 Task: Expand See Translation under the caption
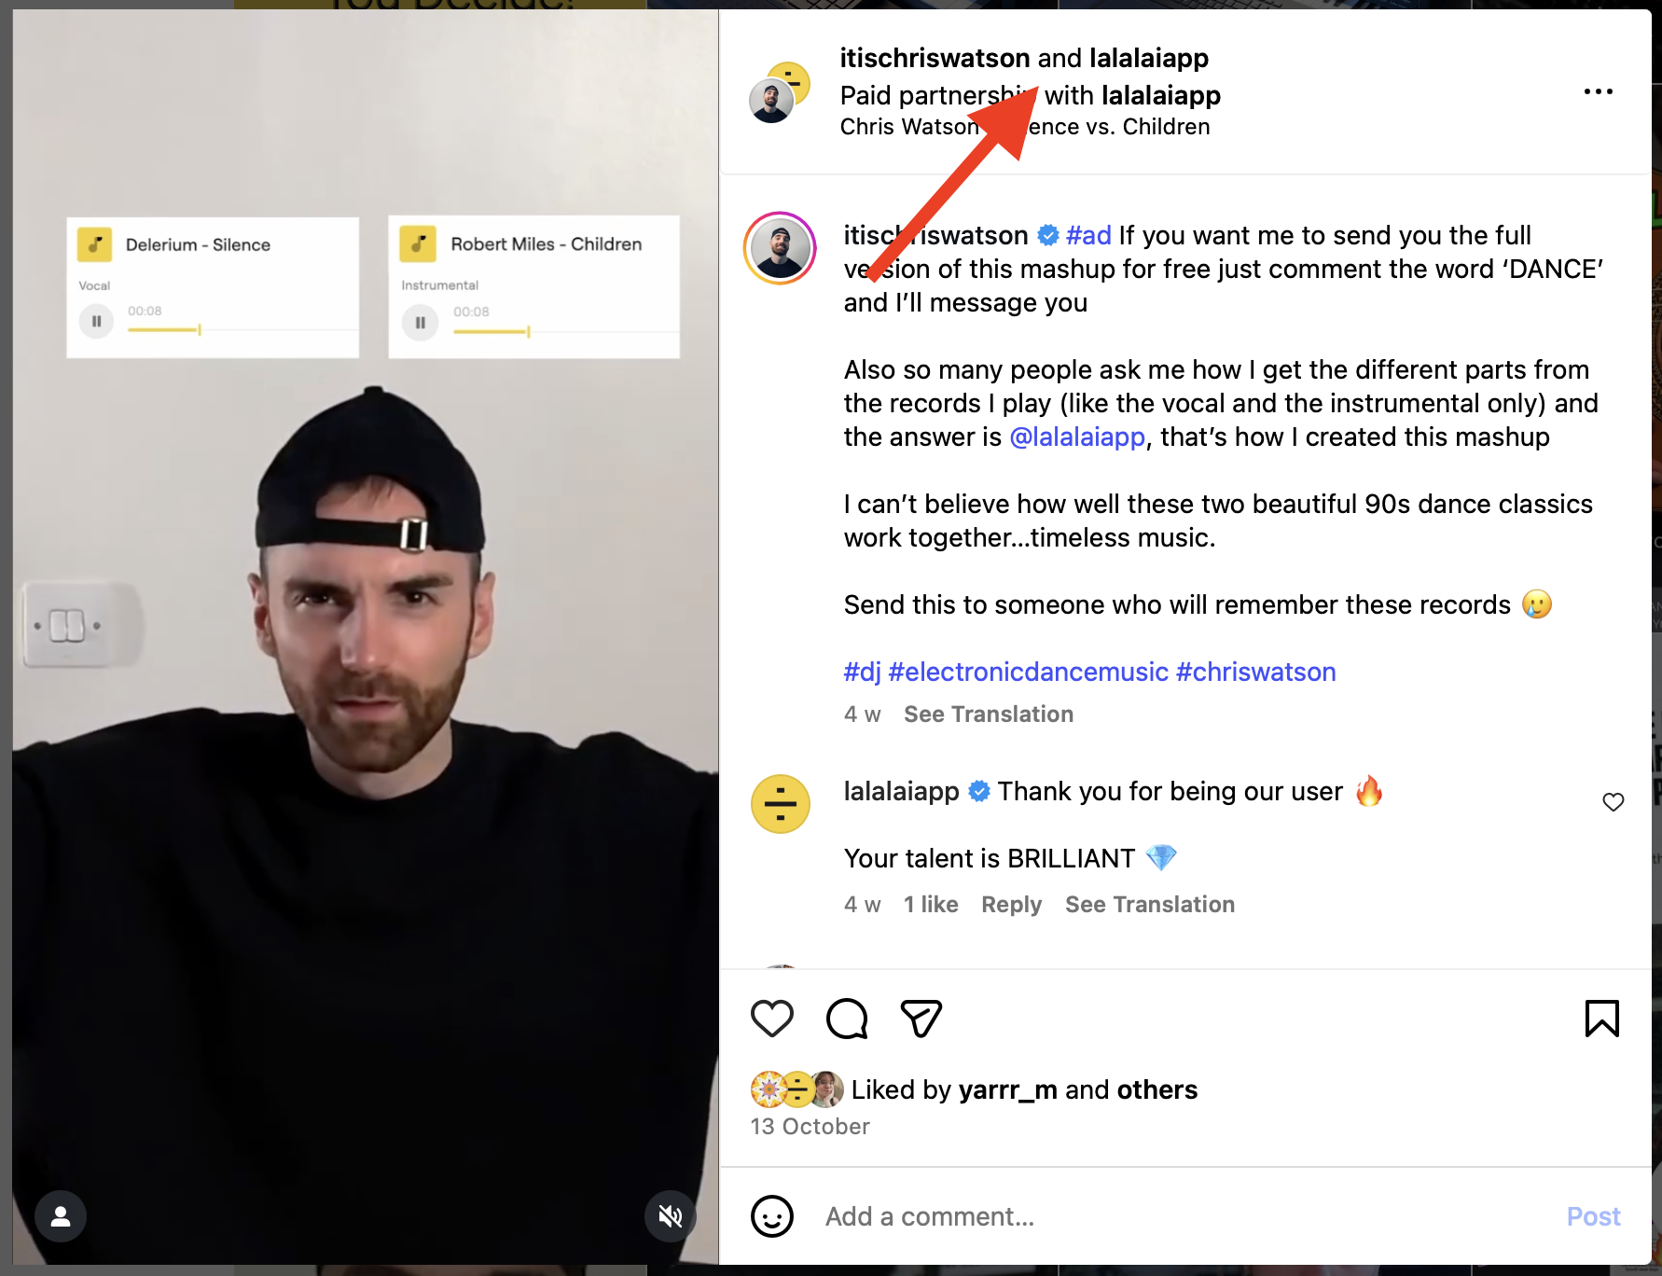(989, 714)
